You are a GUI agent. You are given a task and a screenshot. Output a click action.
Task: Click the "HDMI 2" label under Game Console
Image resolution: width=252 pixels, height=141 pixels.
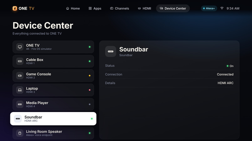30,78
